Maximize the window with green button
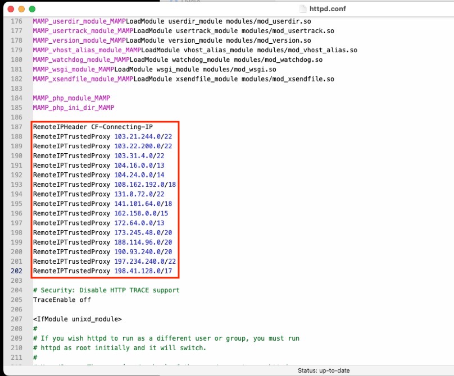The height and width of the screenshot is (376, 454). 32,9
